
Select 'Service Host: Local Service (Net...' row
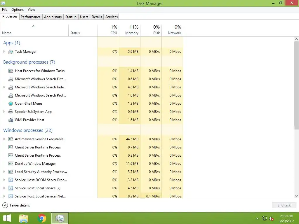[91, 196]
